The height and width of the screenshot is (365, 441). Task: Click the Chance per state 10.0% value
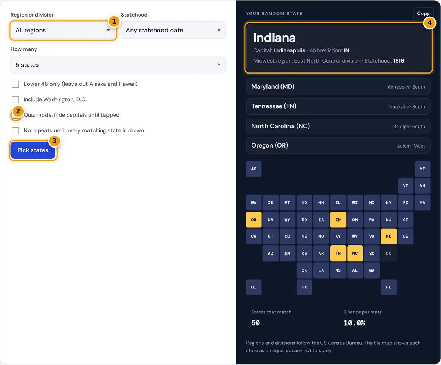(x=354, y=323)
